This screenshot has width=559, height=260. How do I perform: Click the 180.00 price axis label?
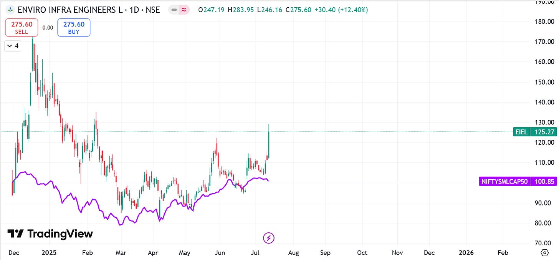(544, 22)
